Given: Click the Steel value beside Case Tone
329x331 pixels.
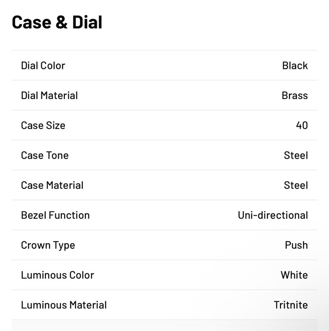Looking at the screenshot, I should pos(296,156).
